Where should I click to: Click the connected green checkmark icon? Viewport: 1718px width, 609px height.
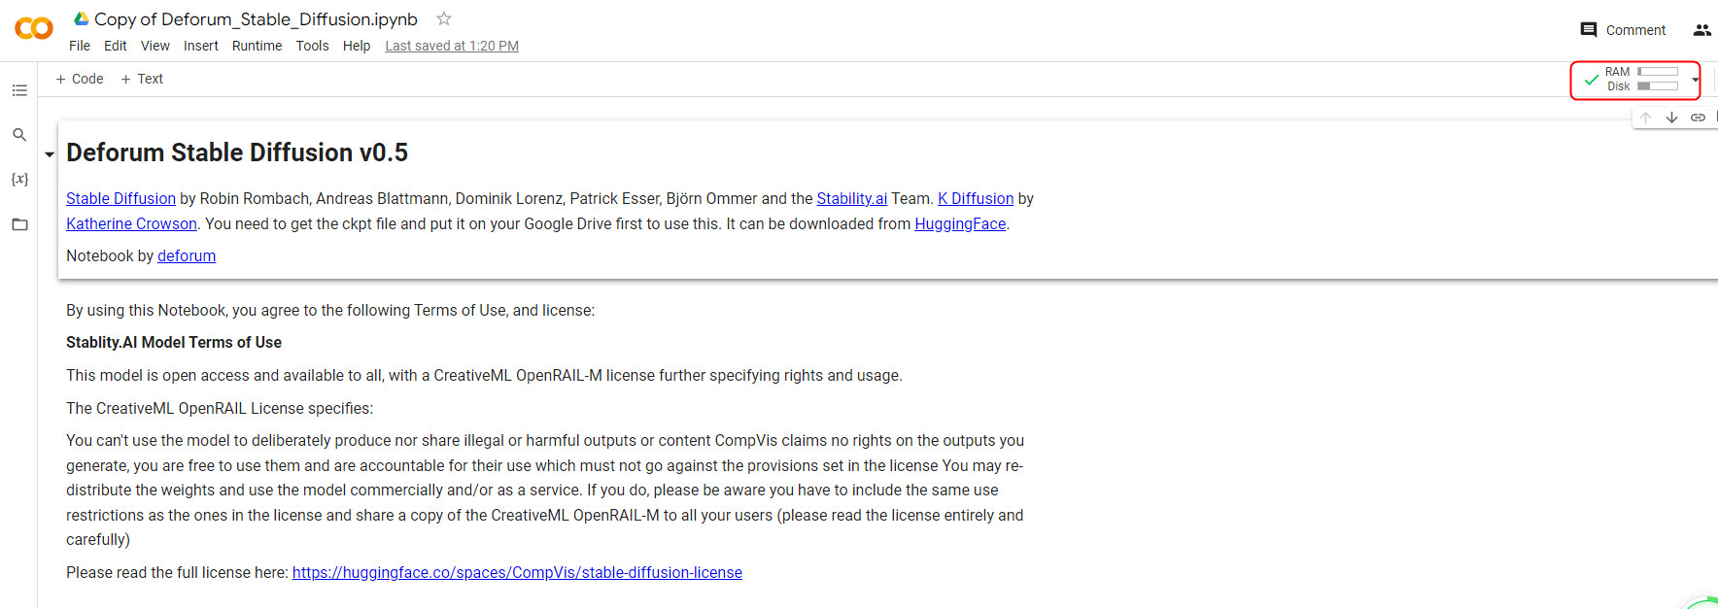click(1592, 80)
